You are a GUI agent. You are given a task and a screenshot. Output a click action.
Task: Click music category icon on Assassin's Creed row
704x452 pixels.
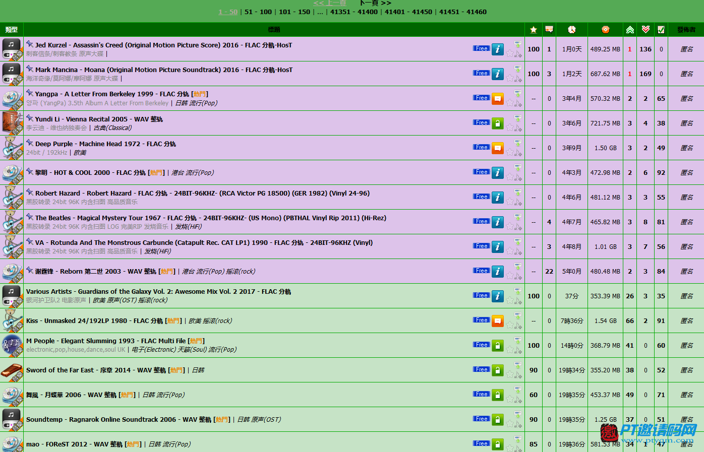(12, 49)
